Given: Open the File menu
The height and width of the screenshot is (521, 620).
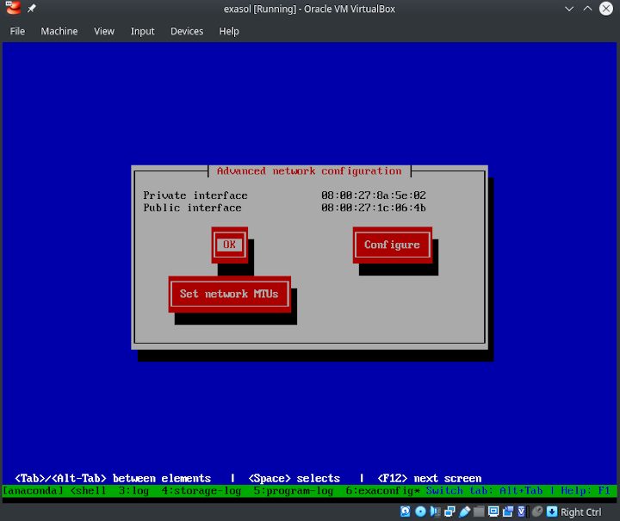Looking at the screenshot, I should 17,31.
